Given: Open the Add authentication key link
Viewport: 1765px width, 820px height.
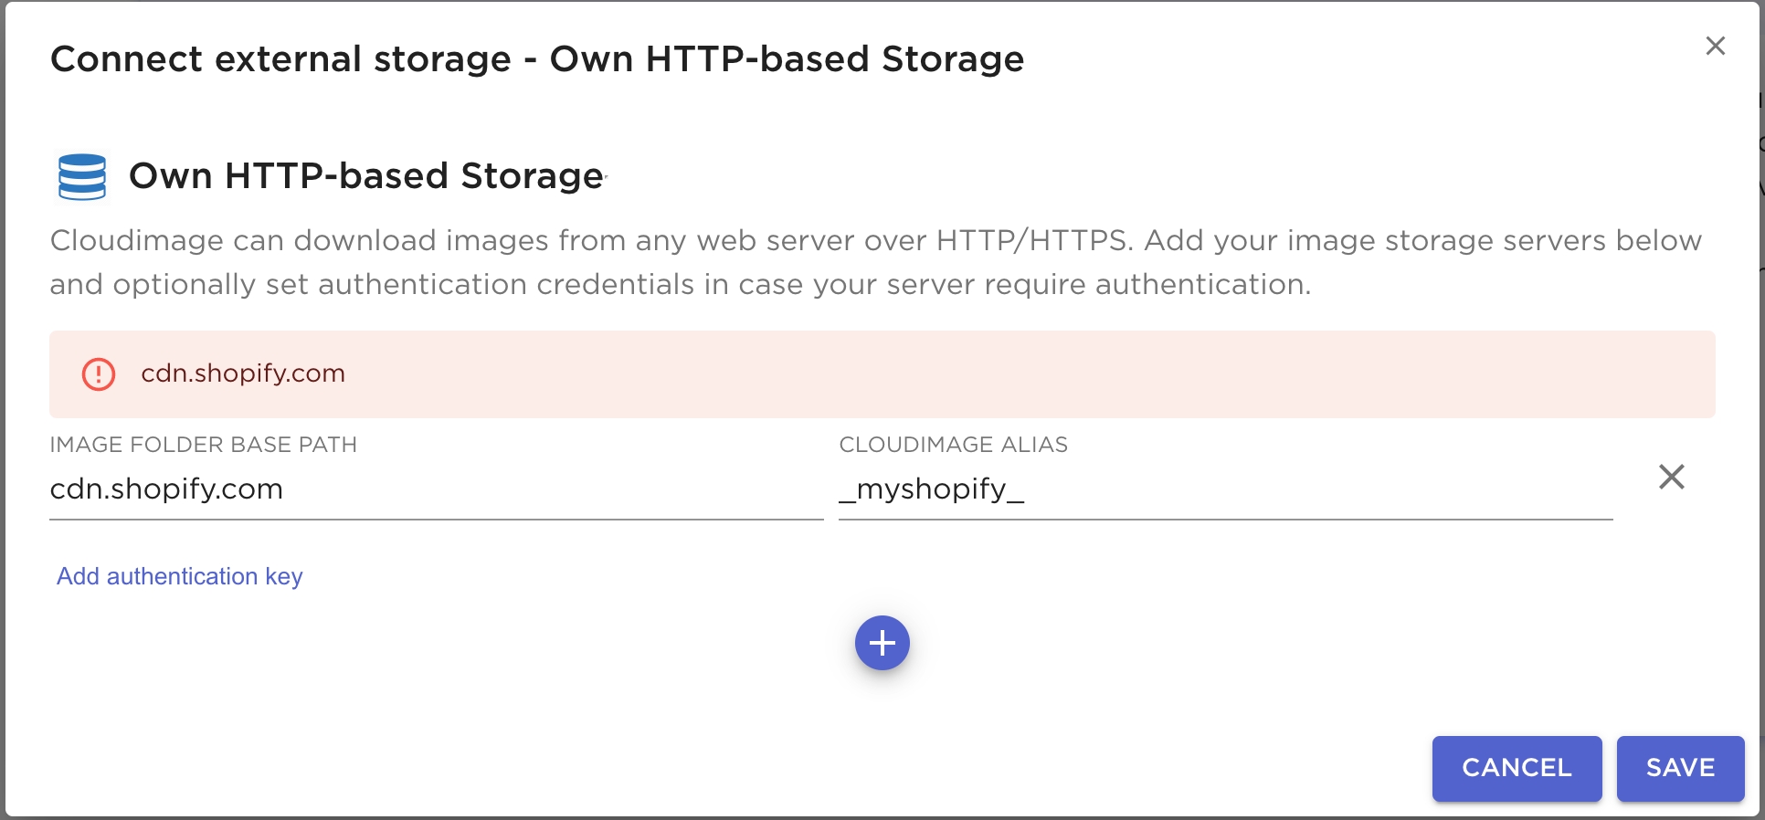Looking at the screenshot, I should click(179, 576).
